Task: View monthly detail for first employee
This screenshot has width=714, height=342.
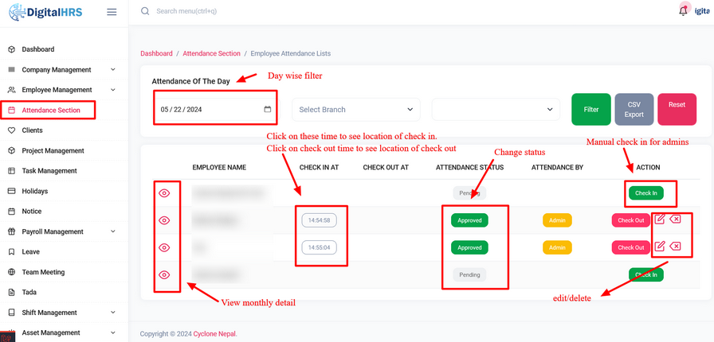Action: [164, 193]
